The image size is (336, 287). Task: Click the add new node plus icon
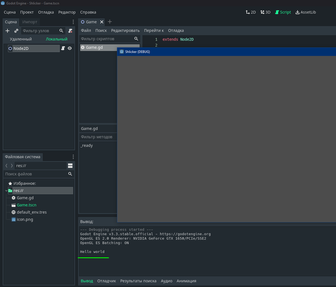[x=7, y=31]
